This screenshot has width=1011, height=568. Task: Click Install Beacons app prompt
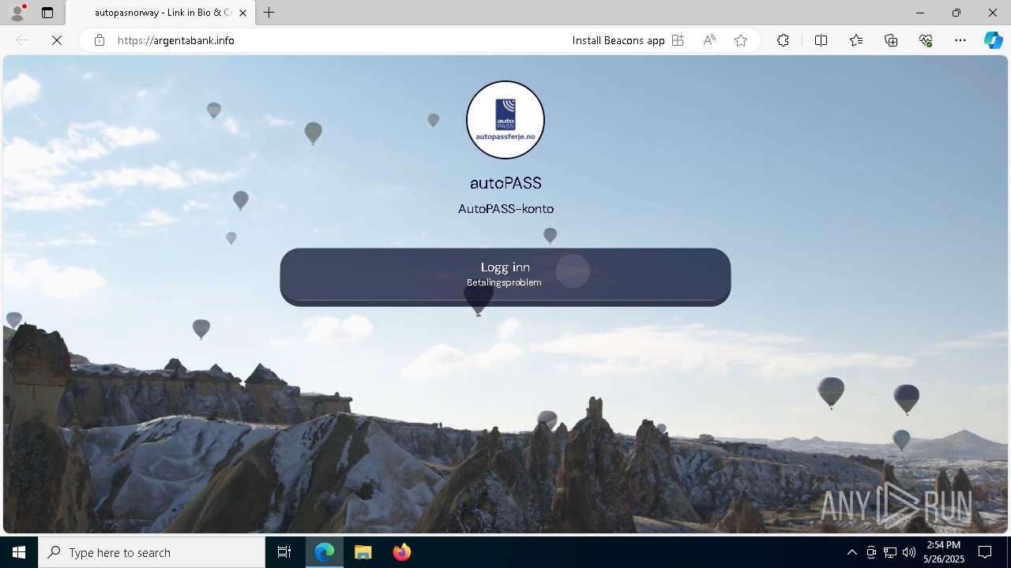618,40
